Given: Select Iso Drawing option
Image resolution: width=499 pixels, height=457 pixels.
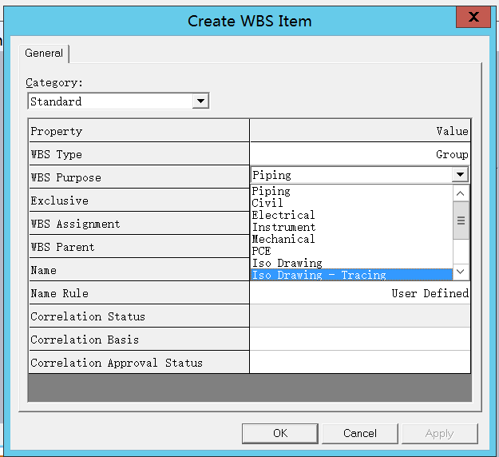Looking at the screenshot, I should click(x=351, y=264).
